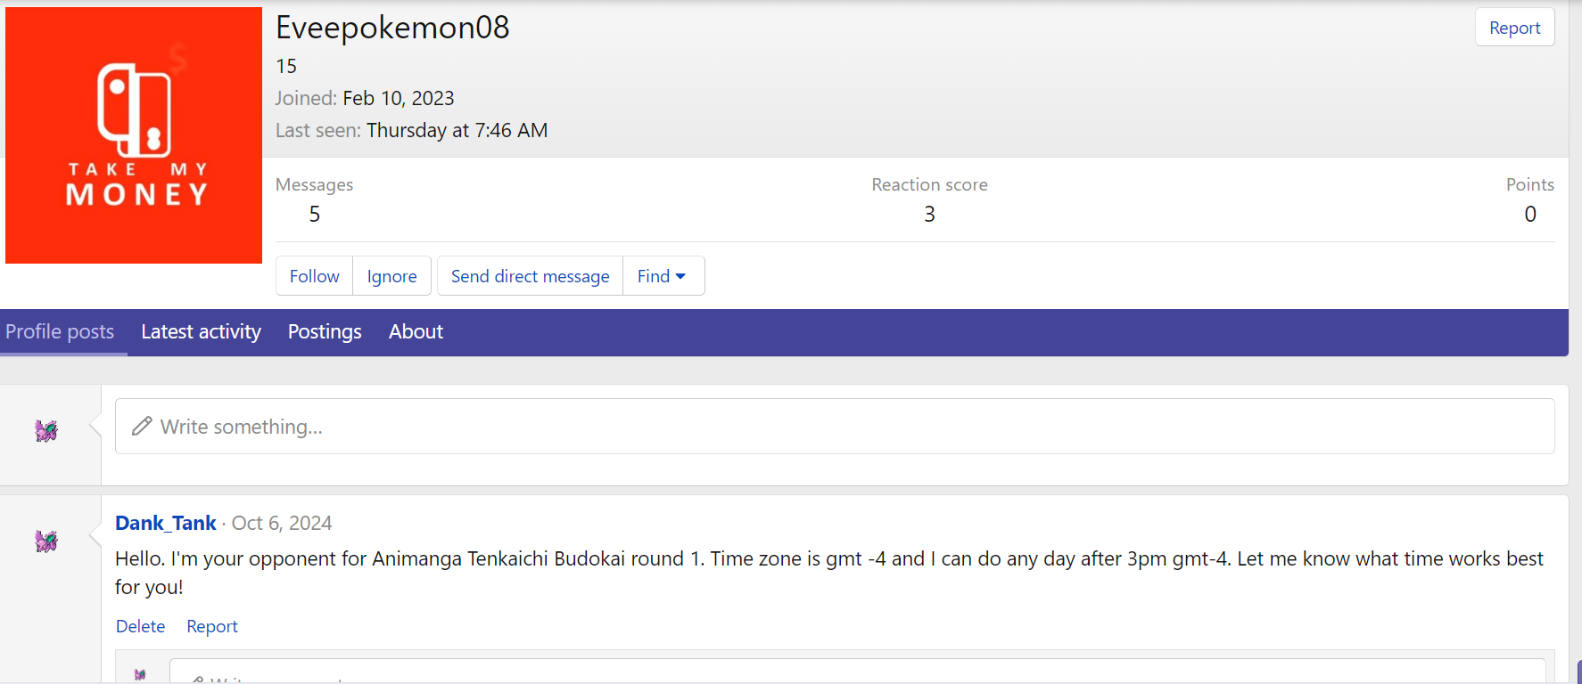Click the tiny avatar beside the comment box

tap(140, 674)
